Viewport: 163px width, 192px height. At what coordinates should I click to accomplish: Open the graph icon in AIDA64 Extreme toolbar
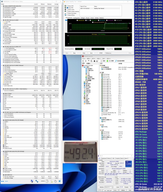97,61
